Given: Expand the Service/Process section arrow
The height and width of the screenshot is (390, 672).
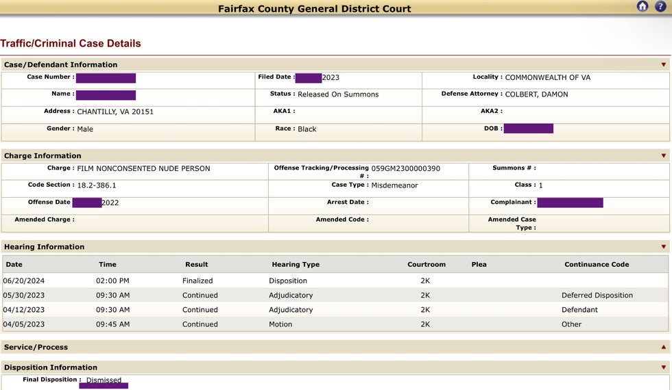Looking at the screenshot, I should tap(663, 348).
